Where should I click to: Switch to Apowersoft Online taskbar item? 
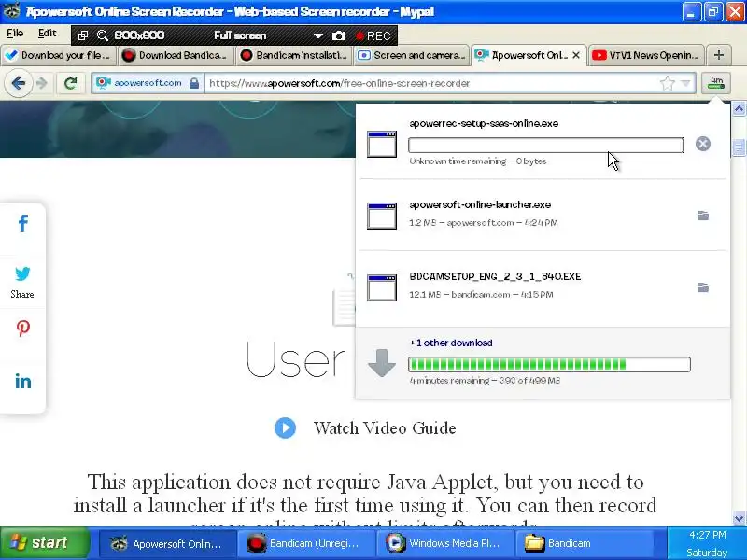click(167, 543)
